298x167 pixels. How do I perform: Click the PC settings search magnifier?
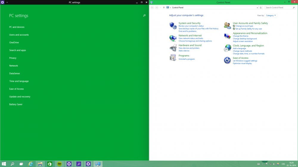[x=144, y=15]
